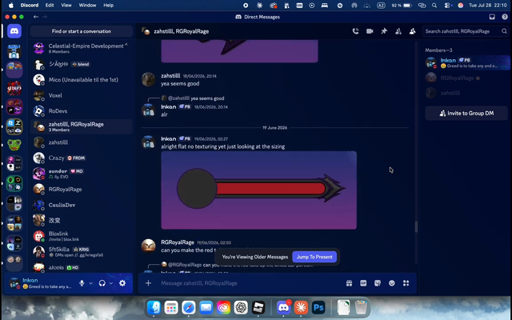Open the GIF picker
Screen dimensions: 512x320
(363, 283)
